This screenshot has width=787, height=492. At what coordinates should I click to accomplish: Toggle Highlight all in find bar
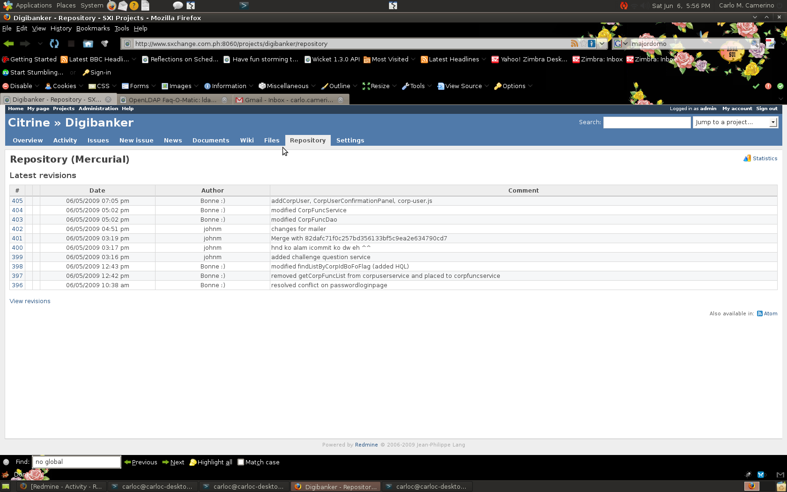tap(211, 462)
